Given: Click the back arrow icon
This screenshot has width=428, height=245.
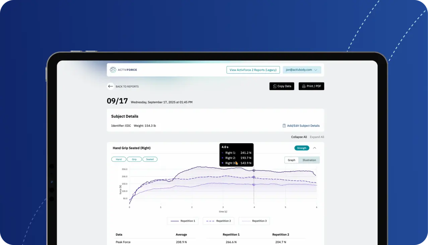Looking at the screenshot, I should 111,86.
